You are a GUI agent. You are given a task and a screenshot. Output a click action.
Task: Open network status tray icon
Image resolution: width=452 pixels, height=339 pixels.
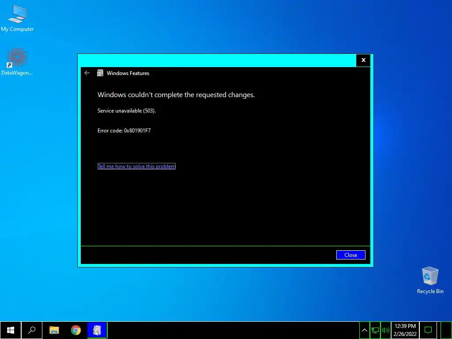(375, 330)
